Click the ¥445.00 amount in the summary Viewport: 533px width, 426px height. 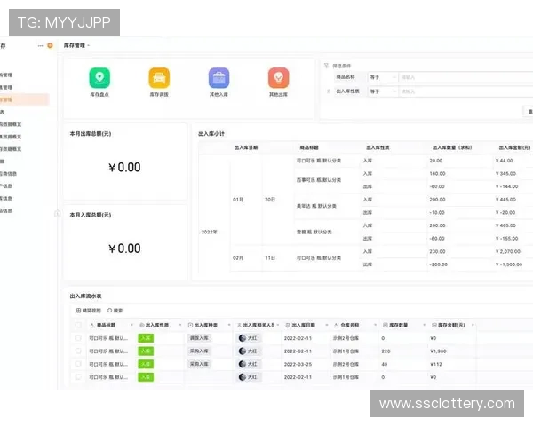tap(505, 200)
